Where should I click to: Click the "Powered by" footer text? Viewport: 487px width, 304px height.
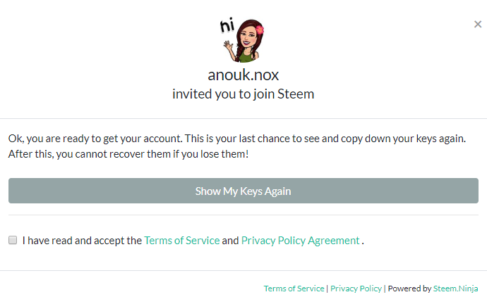pyautogui.click(x=409, y=289)
